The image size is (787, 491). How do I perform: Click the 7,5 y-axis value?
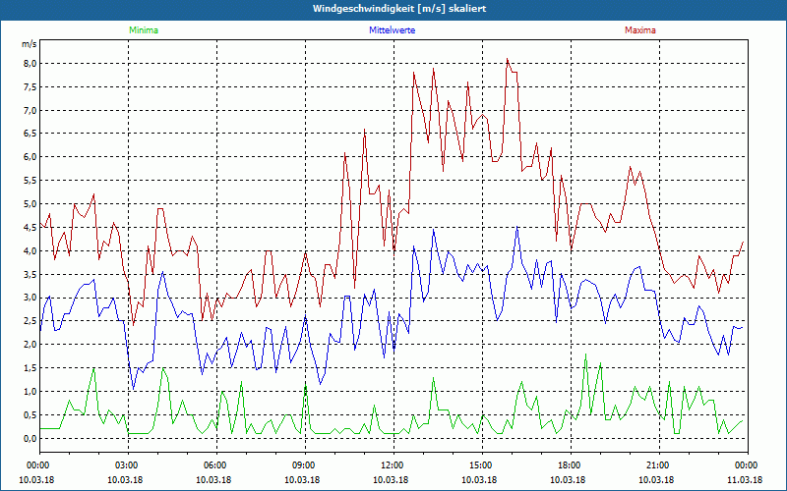point(30,87)
